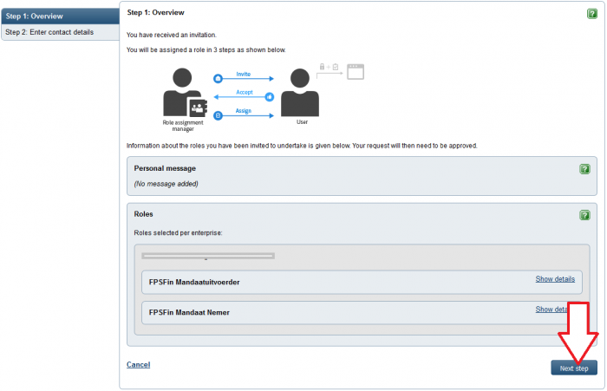Viewport: 607px width, 391px height.
Task: Click the redacted enterprise name bar
Action: tap(208, 256)
